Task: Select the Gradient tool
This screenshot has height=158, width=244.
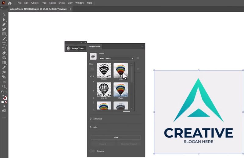Action: point(4,63)
